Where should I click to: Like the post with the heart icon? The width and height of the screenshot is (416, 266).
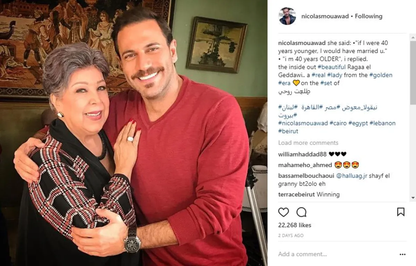tap(284, 212)
